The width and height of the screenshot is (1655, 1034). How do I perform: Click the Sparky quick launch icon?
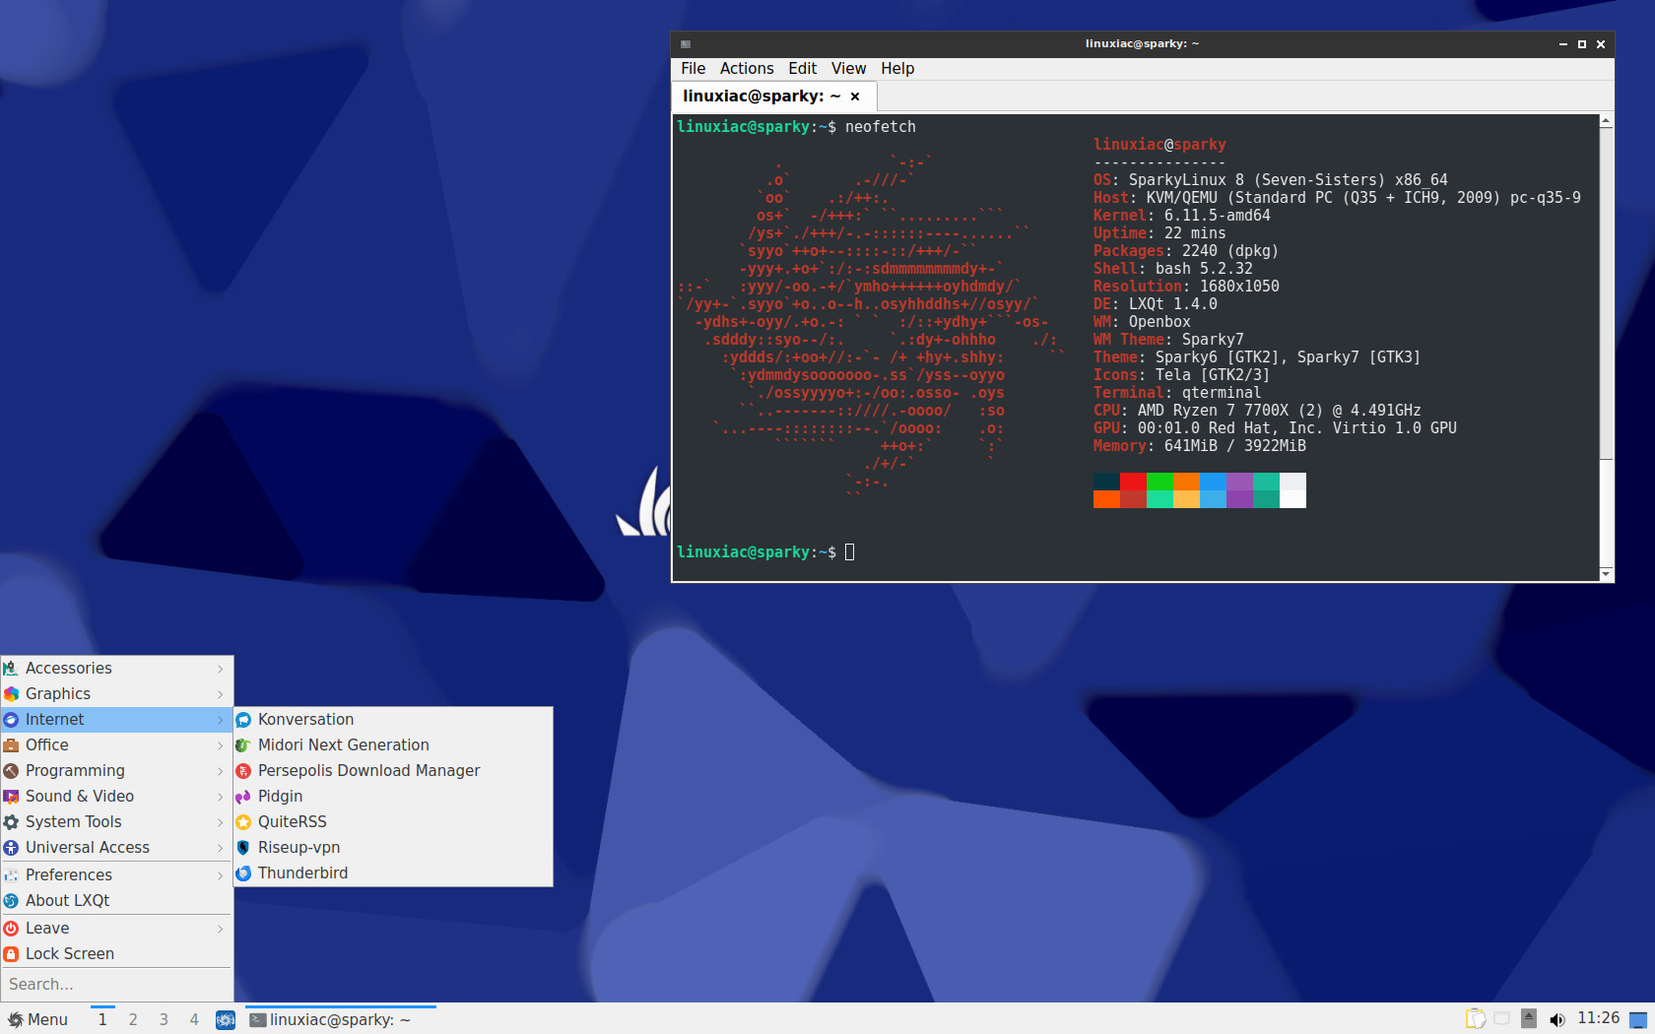coord(226,1020)
